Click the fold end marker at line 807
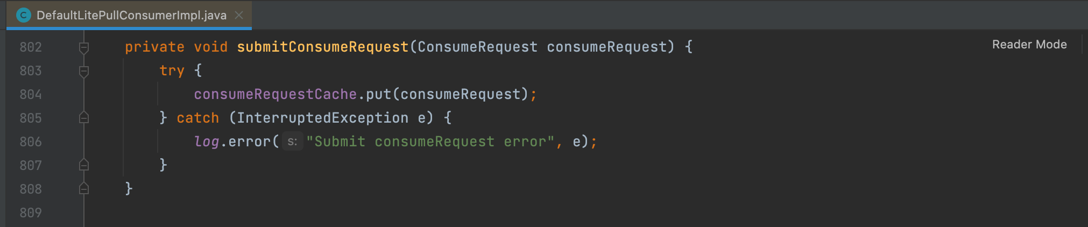 coord(84,165)
